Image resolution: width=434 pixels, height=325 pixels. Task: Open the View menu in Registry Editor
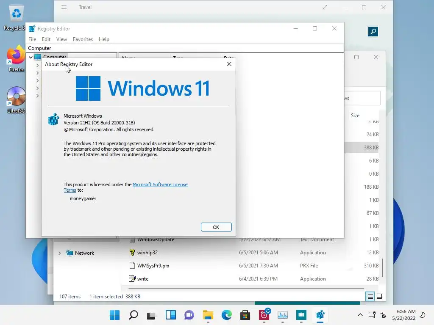(61, 39)
